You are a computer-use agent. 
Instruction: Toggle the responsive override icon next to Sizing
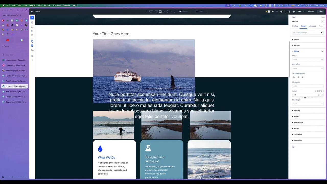pos(322,51)
